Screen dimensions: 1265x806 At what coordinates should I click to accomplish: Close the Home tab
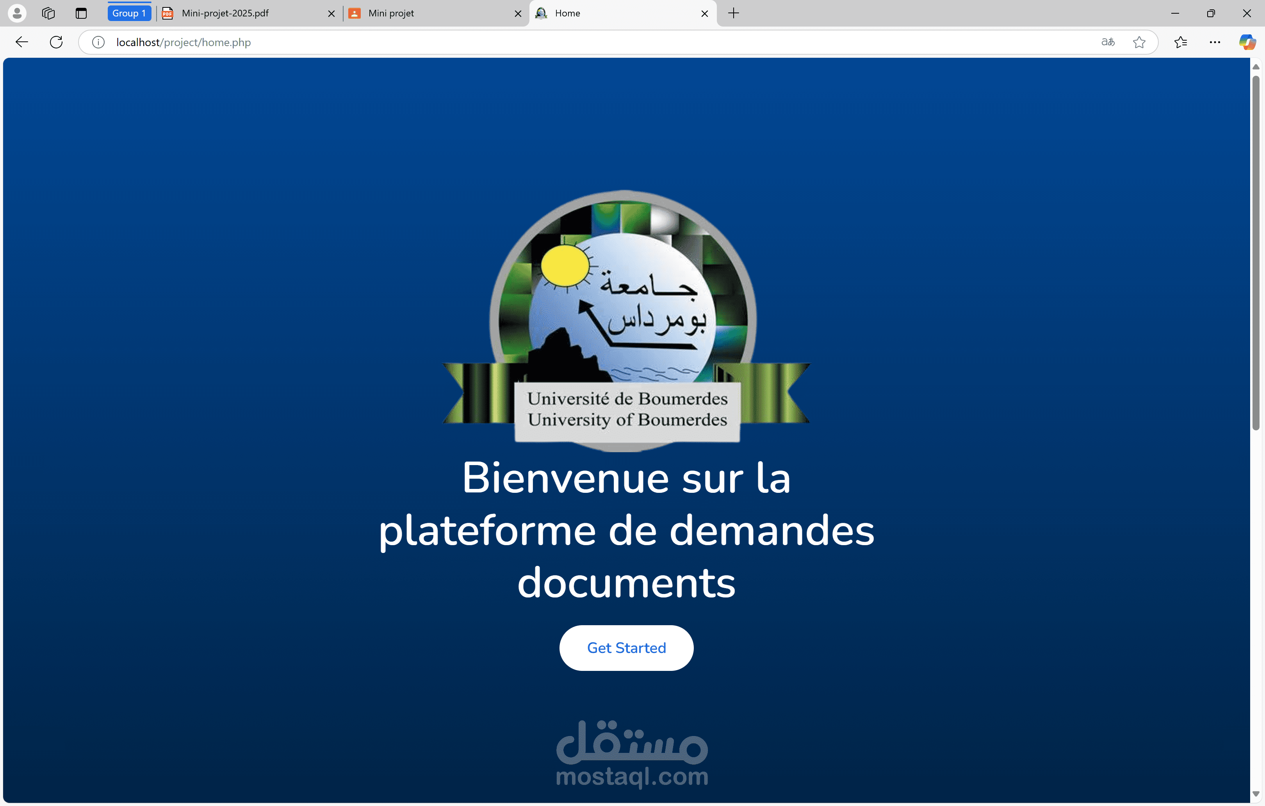705,14
